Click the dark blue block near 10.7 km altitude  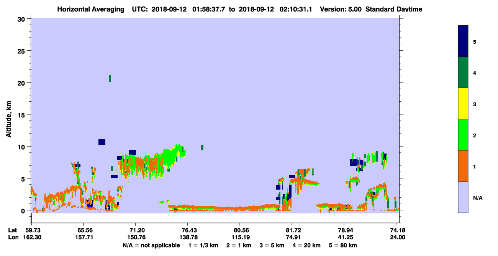click(102, 142)
